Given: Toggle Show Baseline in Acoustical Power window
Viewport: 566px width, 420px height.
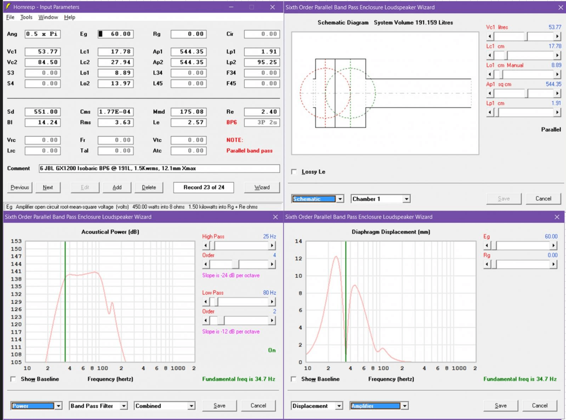Looking at the screenshot, I should (14, 379).
